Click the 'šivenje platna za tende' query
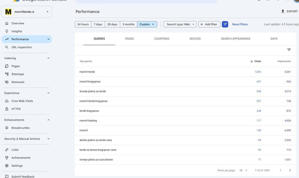 point(92,91)
